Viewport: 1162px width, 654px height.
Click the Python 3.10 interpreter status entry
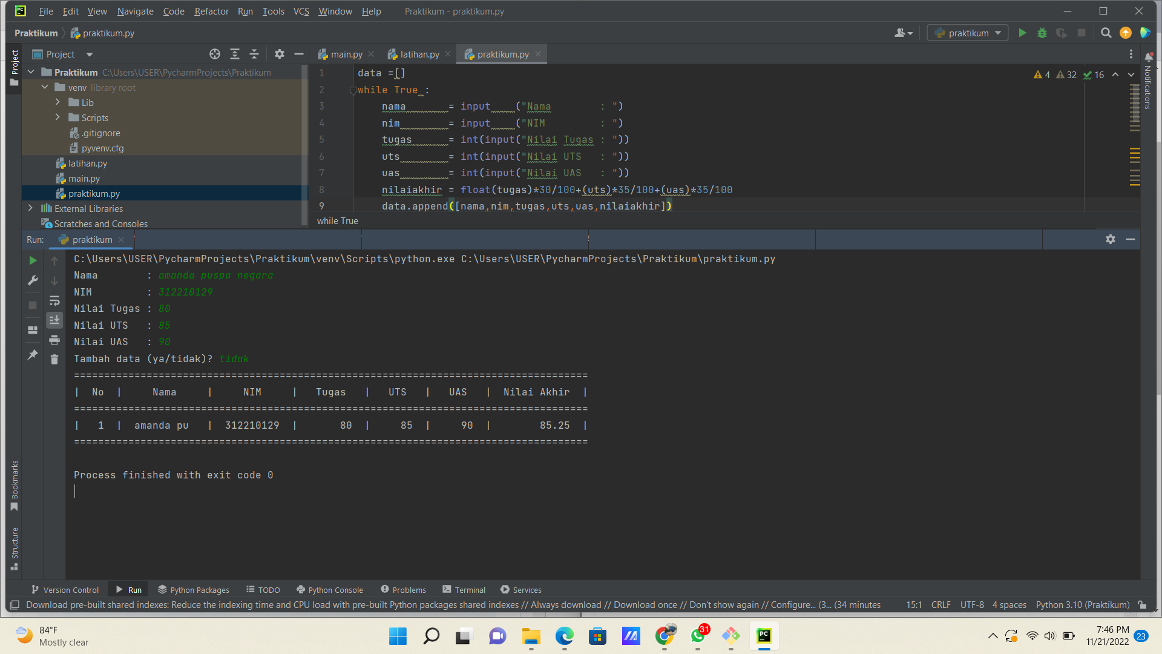tap(1083, 604)
